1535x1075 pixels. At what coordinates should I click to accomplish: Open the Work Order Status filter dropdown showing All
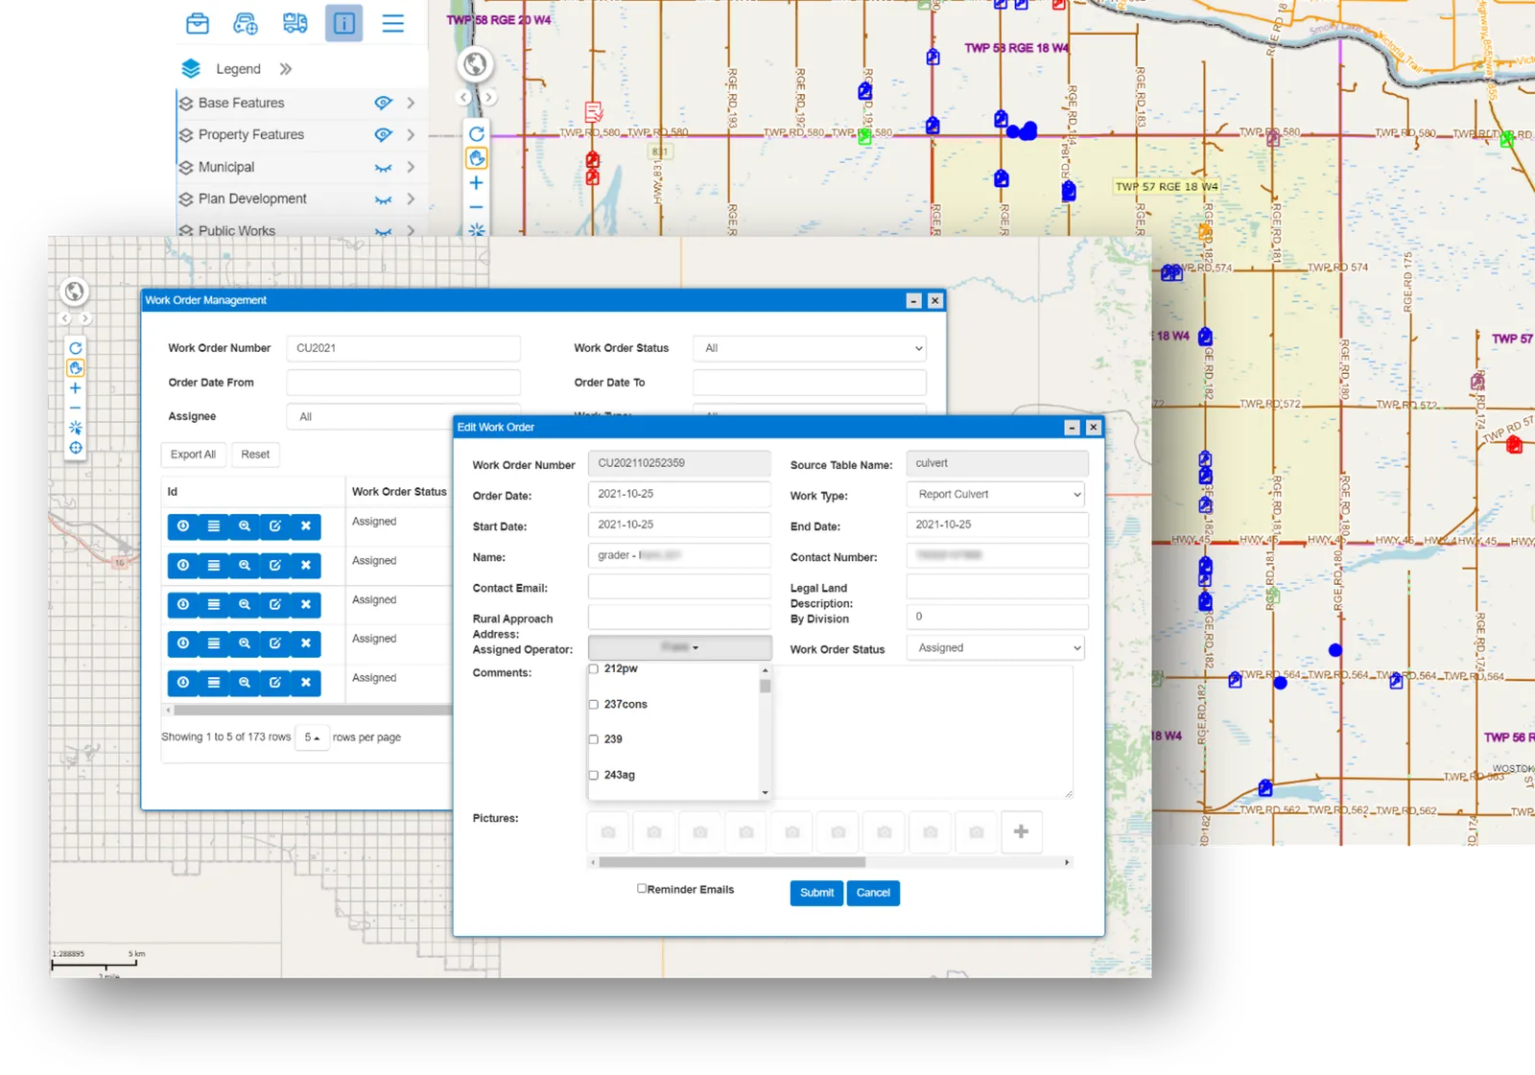810,348
